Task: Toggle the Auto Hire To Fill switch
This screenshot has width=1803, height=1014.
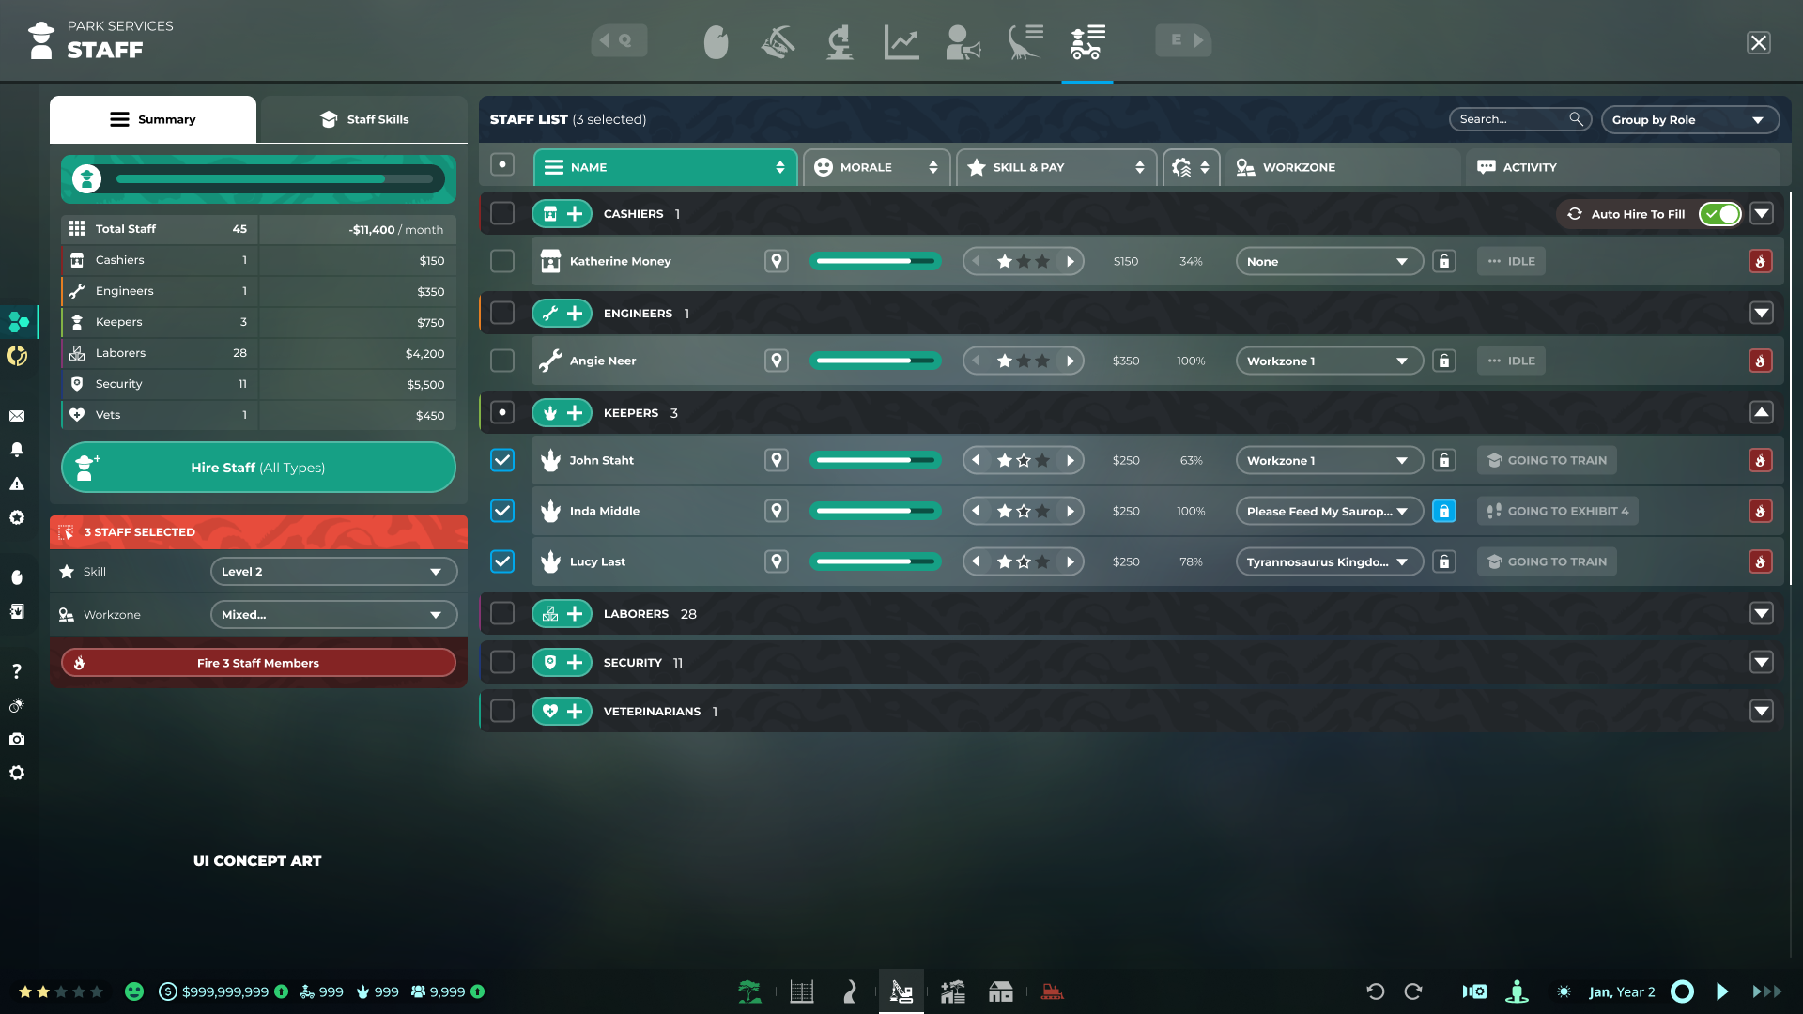Action: [x=1720, y=214]
